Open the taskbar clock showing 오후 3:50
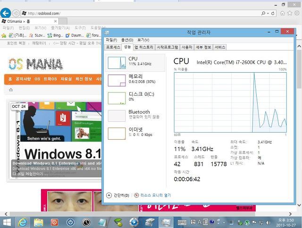The height and width of the screenshot is (228, 302). (286, 223)
